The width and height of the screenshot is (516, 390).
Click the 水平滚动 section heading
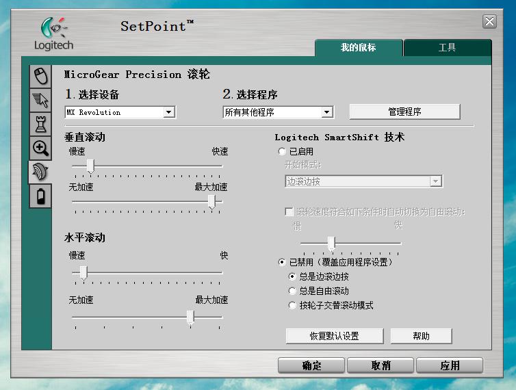tap(85, 237)
